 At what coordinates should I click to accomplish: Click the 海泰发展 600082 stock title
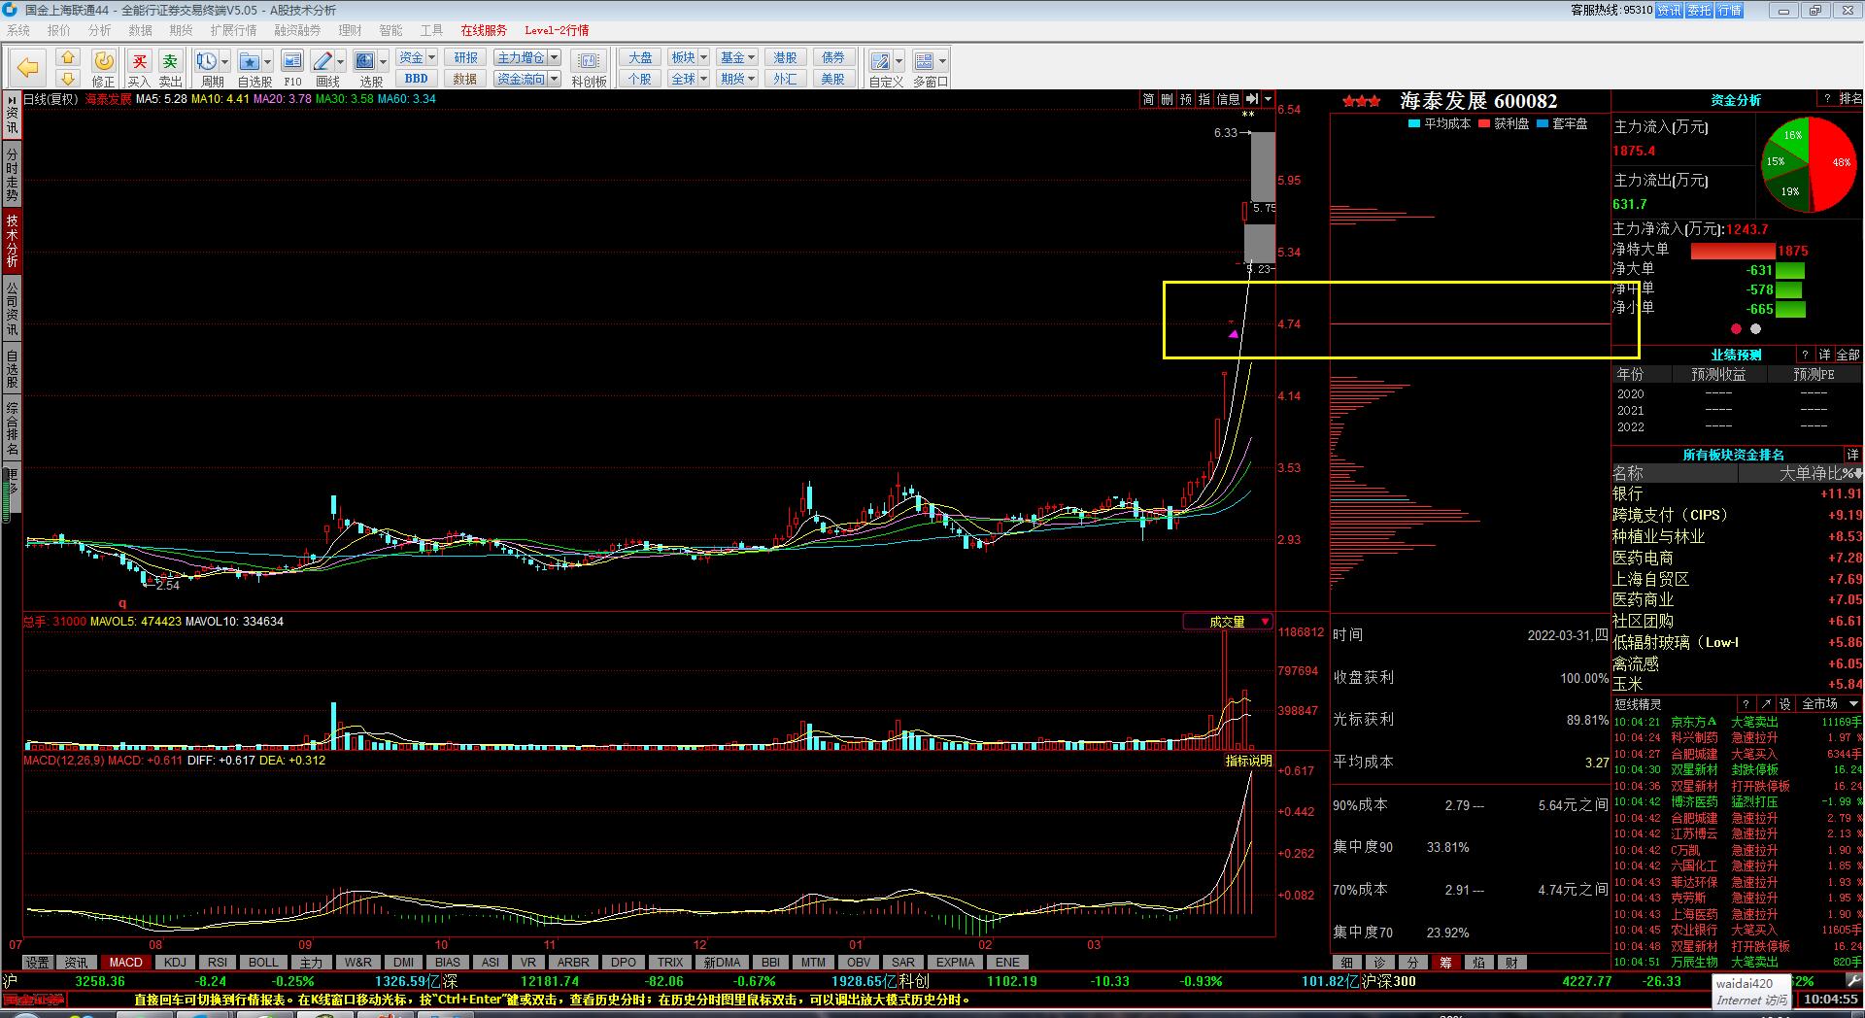1477,101
